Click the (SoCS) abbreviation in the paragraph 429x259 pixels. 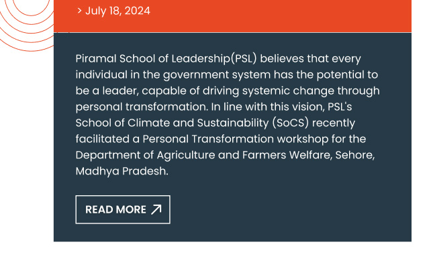coord(291,123)
